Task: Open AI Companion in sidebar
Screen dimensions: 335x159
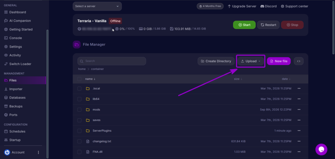Action: 17,21
